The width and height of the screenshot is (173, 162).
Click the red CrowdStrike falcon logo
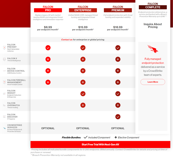coord(153,49)
